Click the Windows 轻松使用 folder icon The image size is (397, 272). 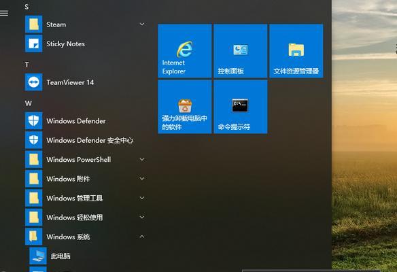coord(34,217)
